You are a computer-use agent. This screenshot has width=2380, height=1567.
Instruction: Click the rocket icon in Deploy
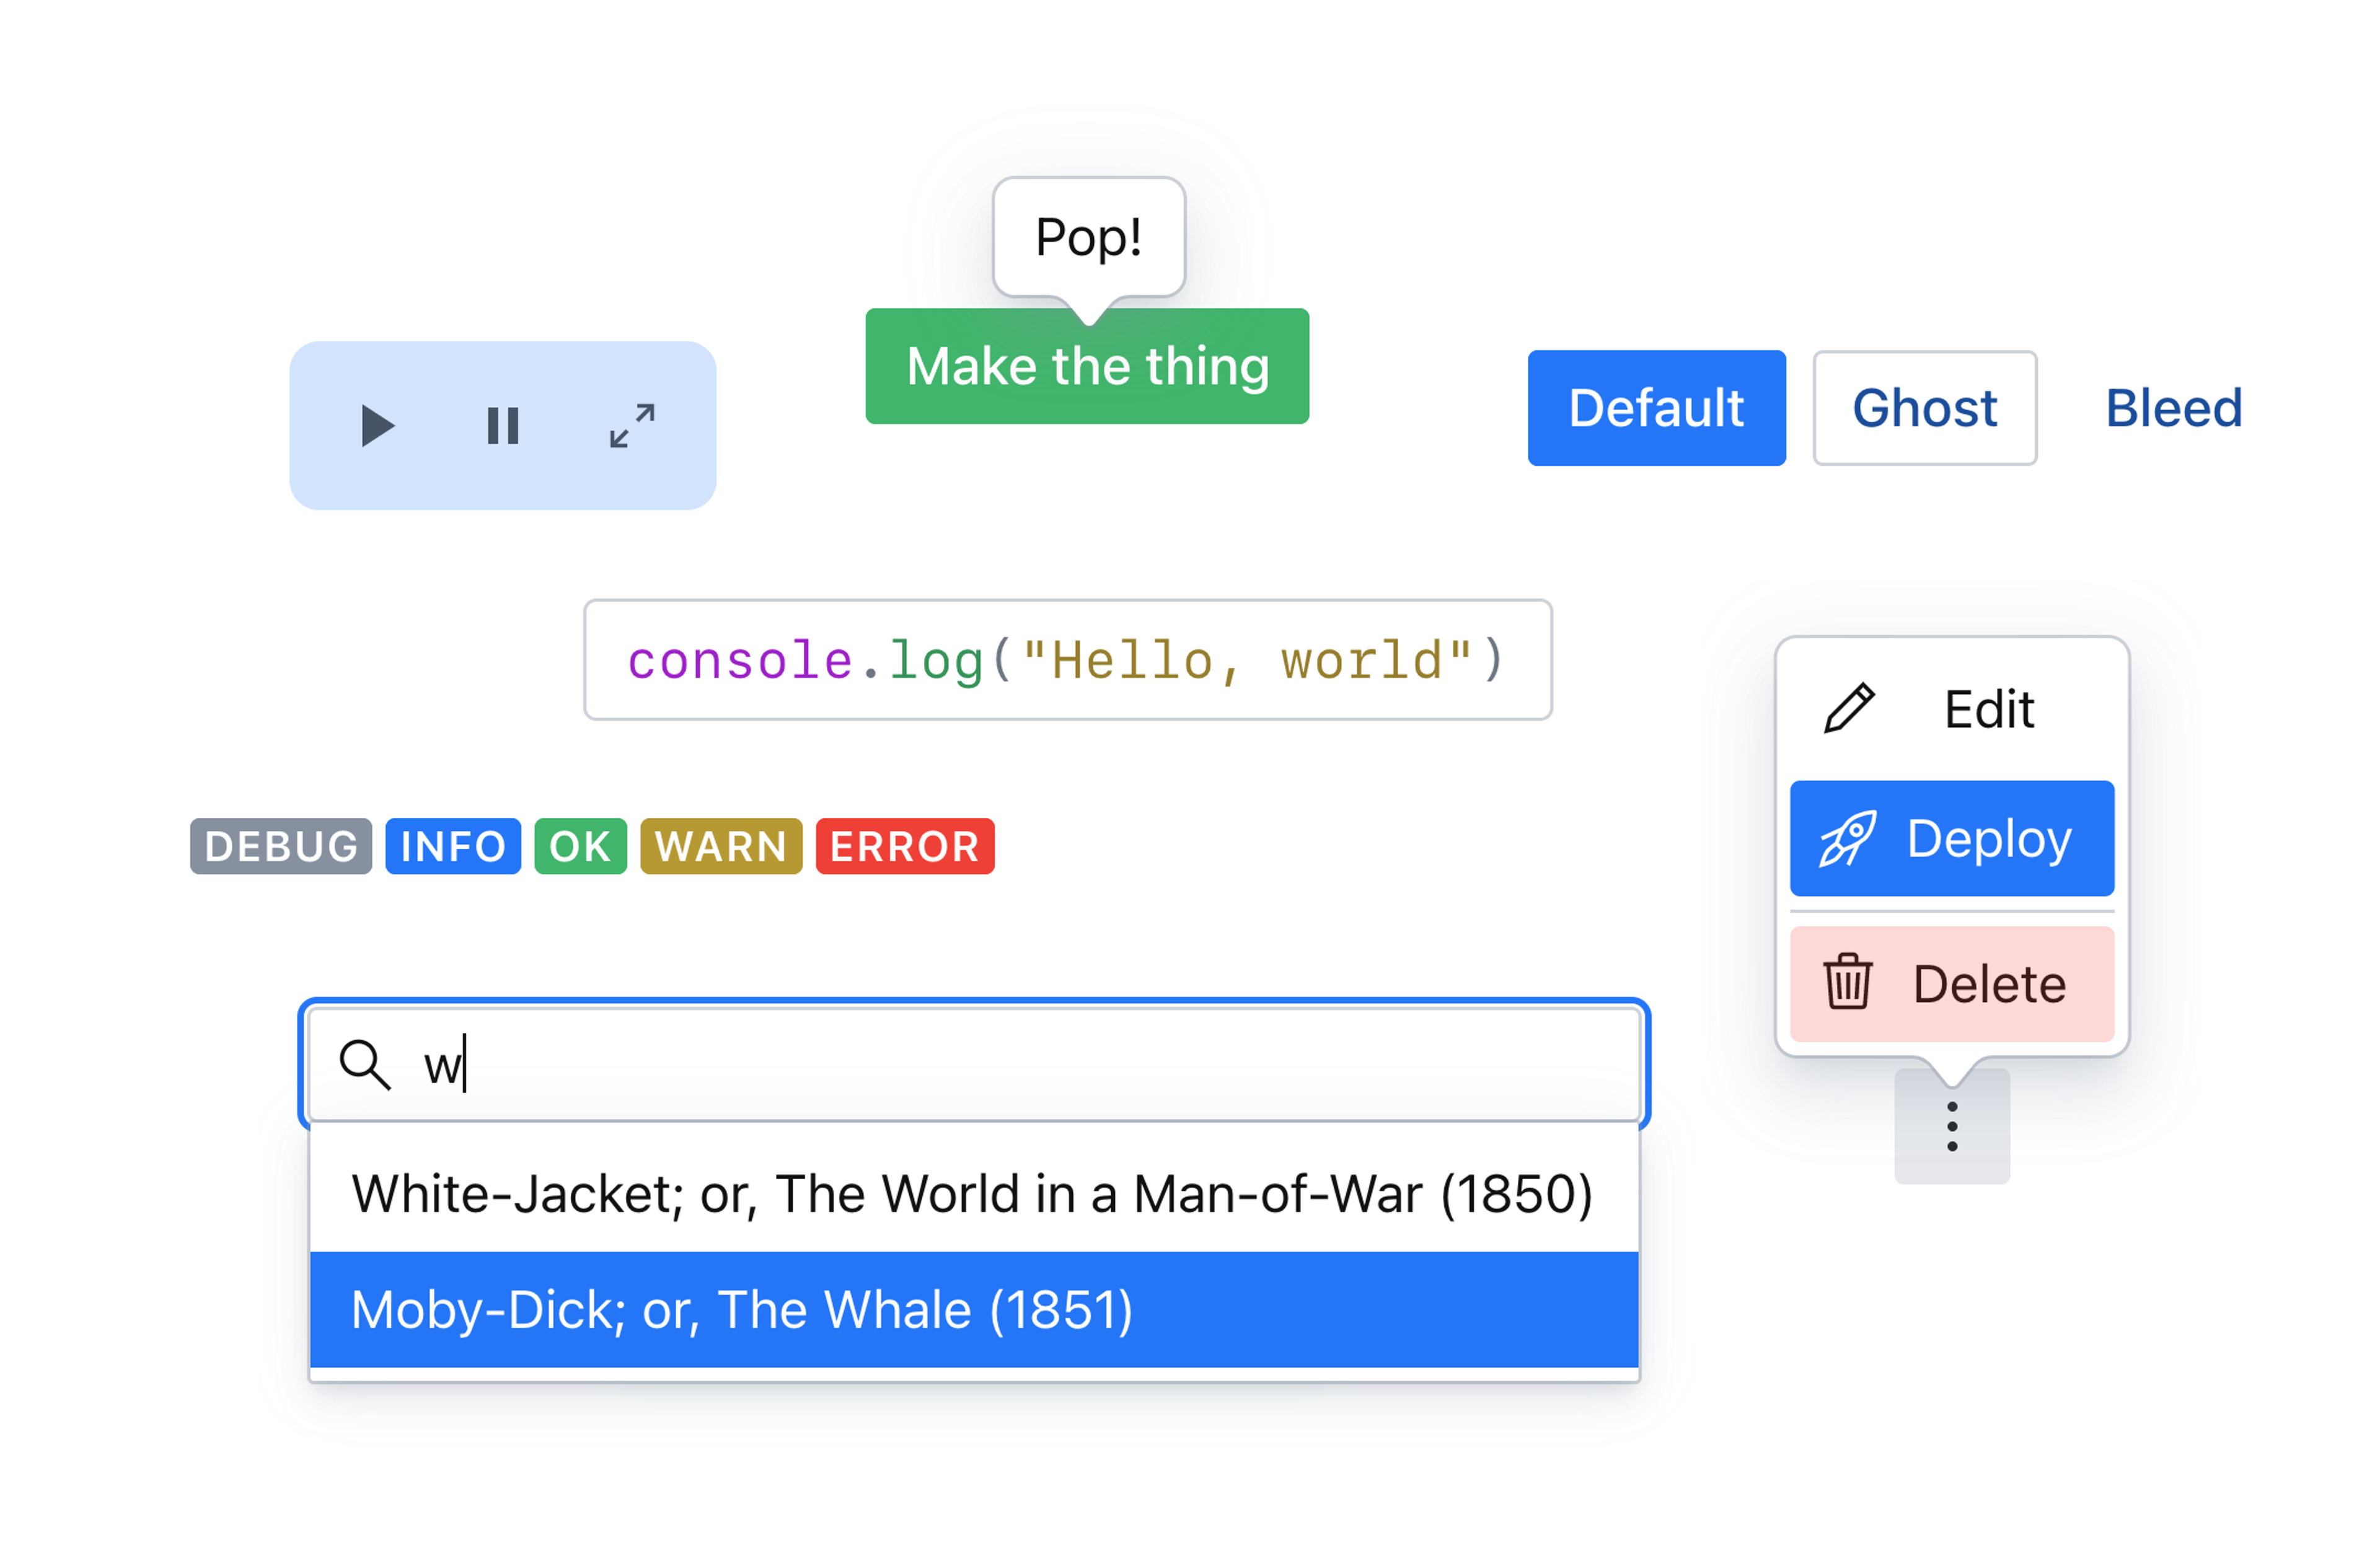(1846, 838)
